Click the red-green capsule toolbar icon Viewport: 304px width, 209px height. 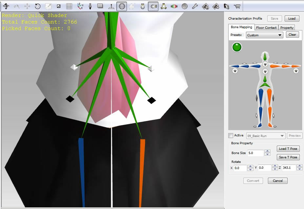point(174,6)
